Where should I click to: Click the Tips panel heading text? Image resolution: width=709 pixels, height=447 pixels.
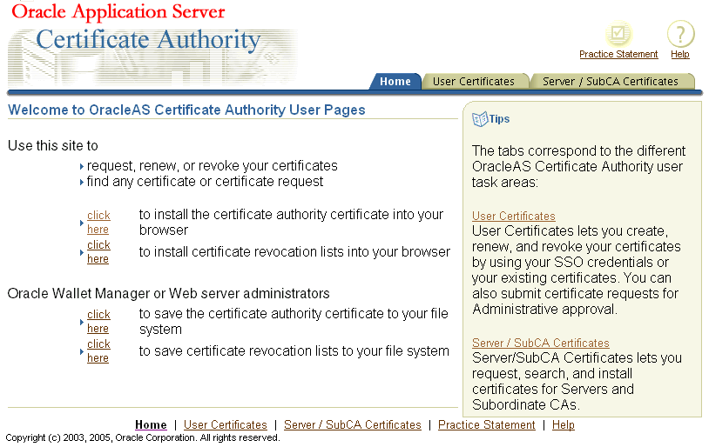499,119
